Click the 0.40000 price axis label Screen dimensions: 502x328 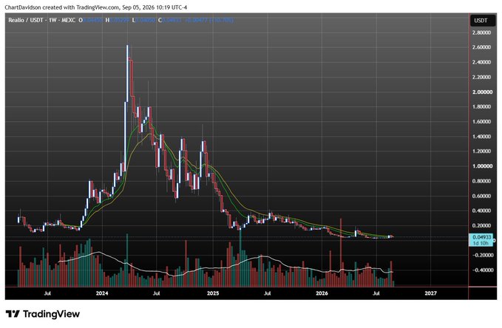[x=481, y=211]
